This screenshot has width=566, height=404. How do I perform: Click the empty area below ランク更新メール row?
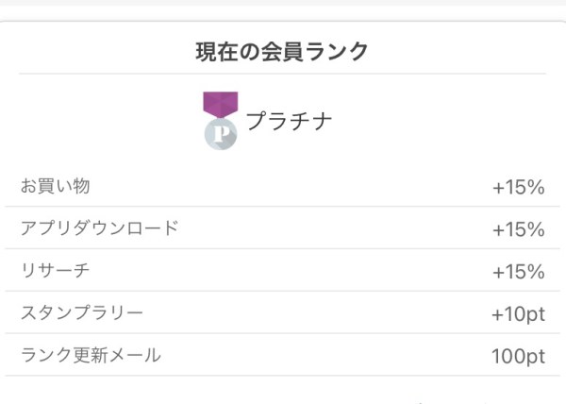pyautogui.click(x=282, y=390)
